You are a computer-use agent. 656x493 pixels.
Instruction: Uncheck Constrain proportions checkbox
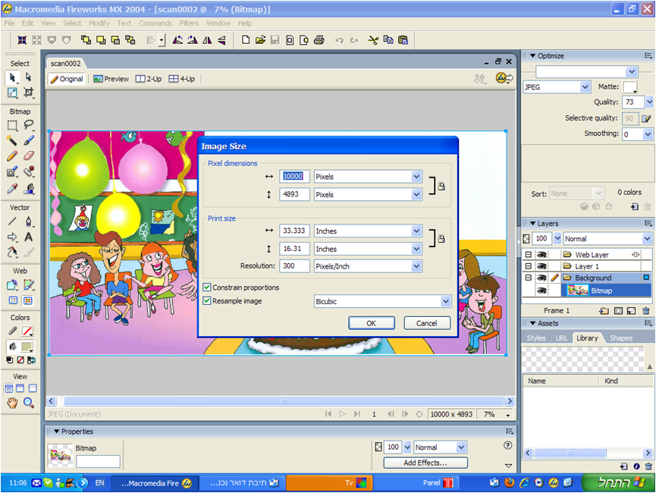[207, 287]
